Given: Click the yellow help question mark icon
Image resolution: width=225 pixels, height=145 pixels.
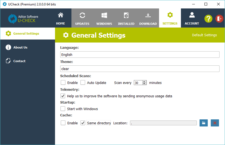Looking at the screenshot, I should pyautogui.click(x=208, y=19).
